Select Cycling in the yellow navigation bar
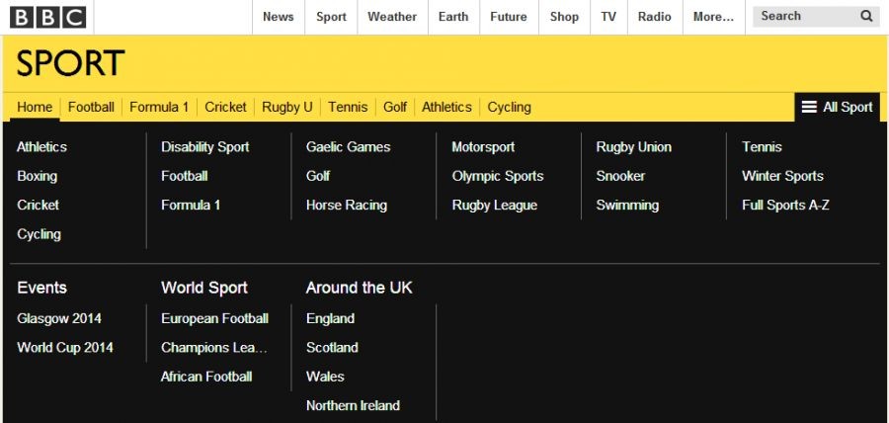The image size is (889, 423). pos(509,107)
